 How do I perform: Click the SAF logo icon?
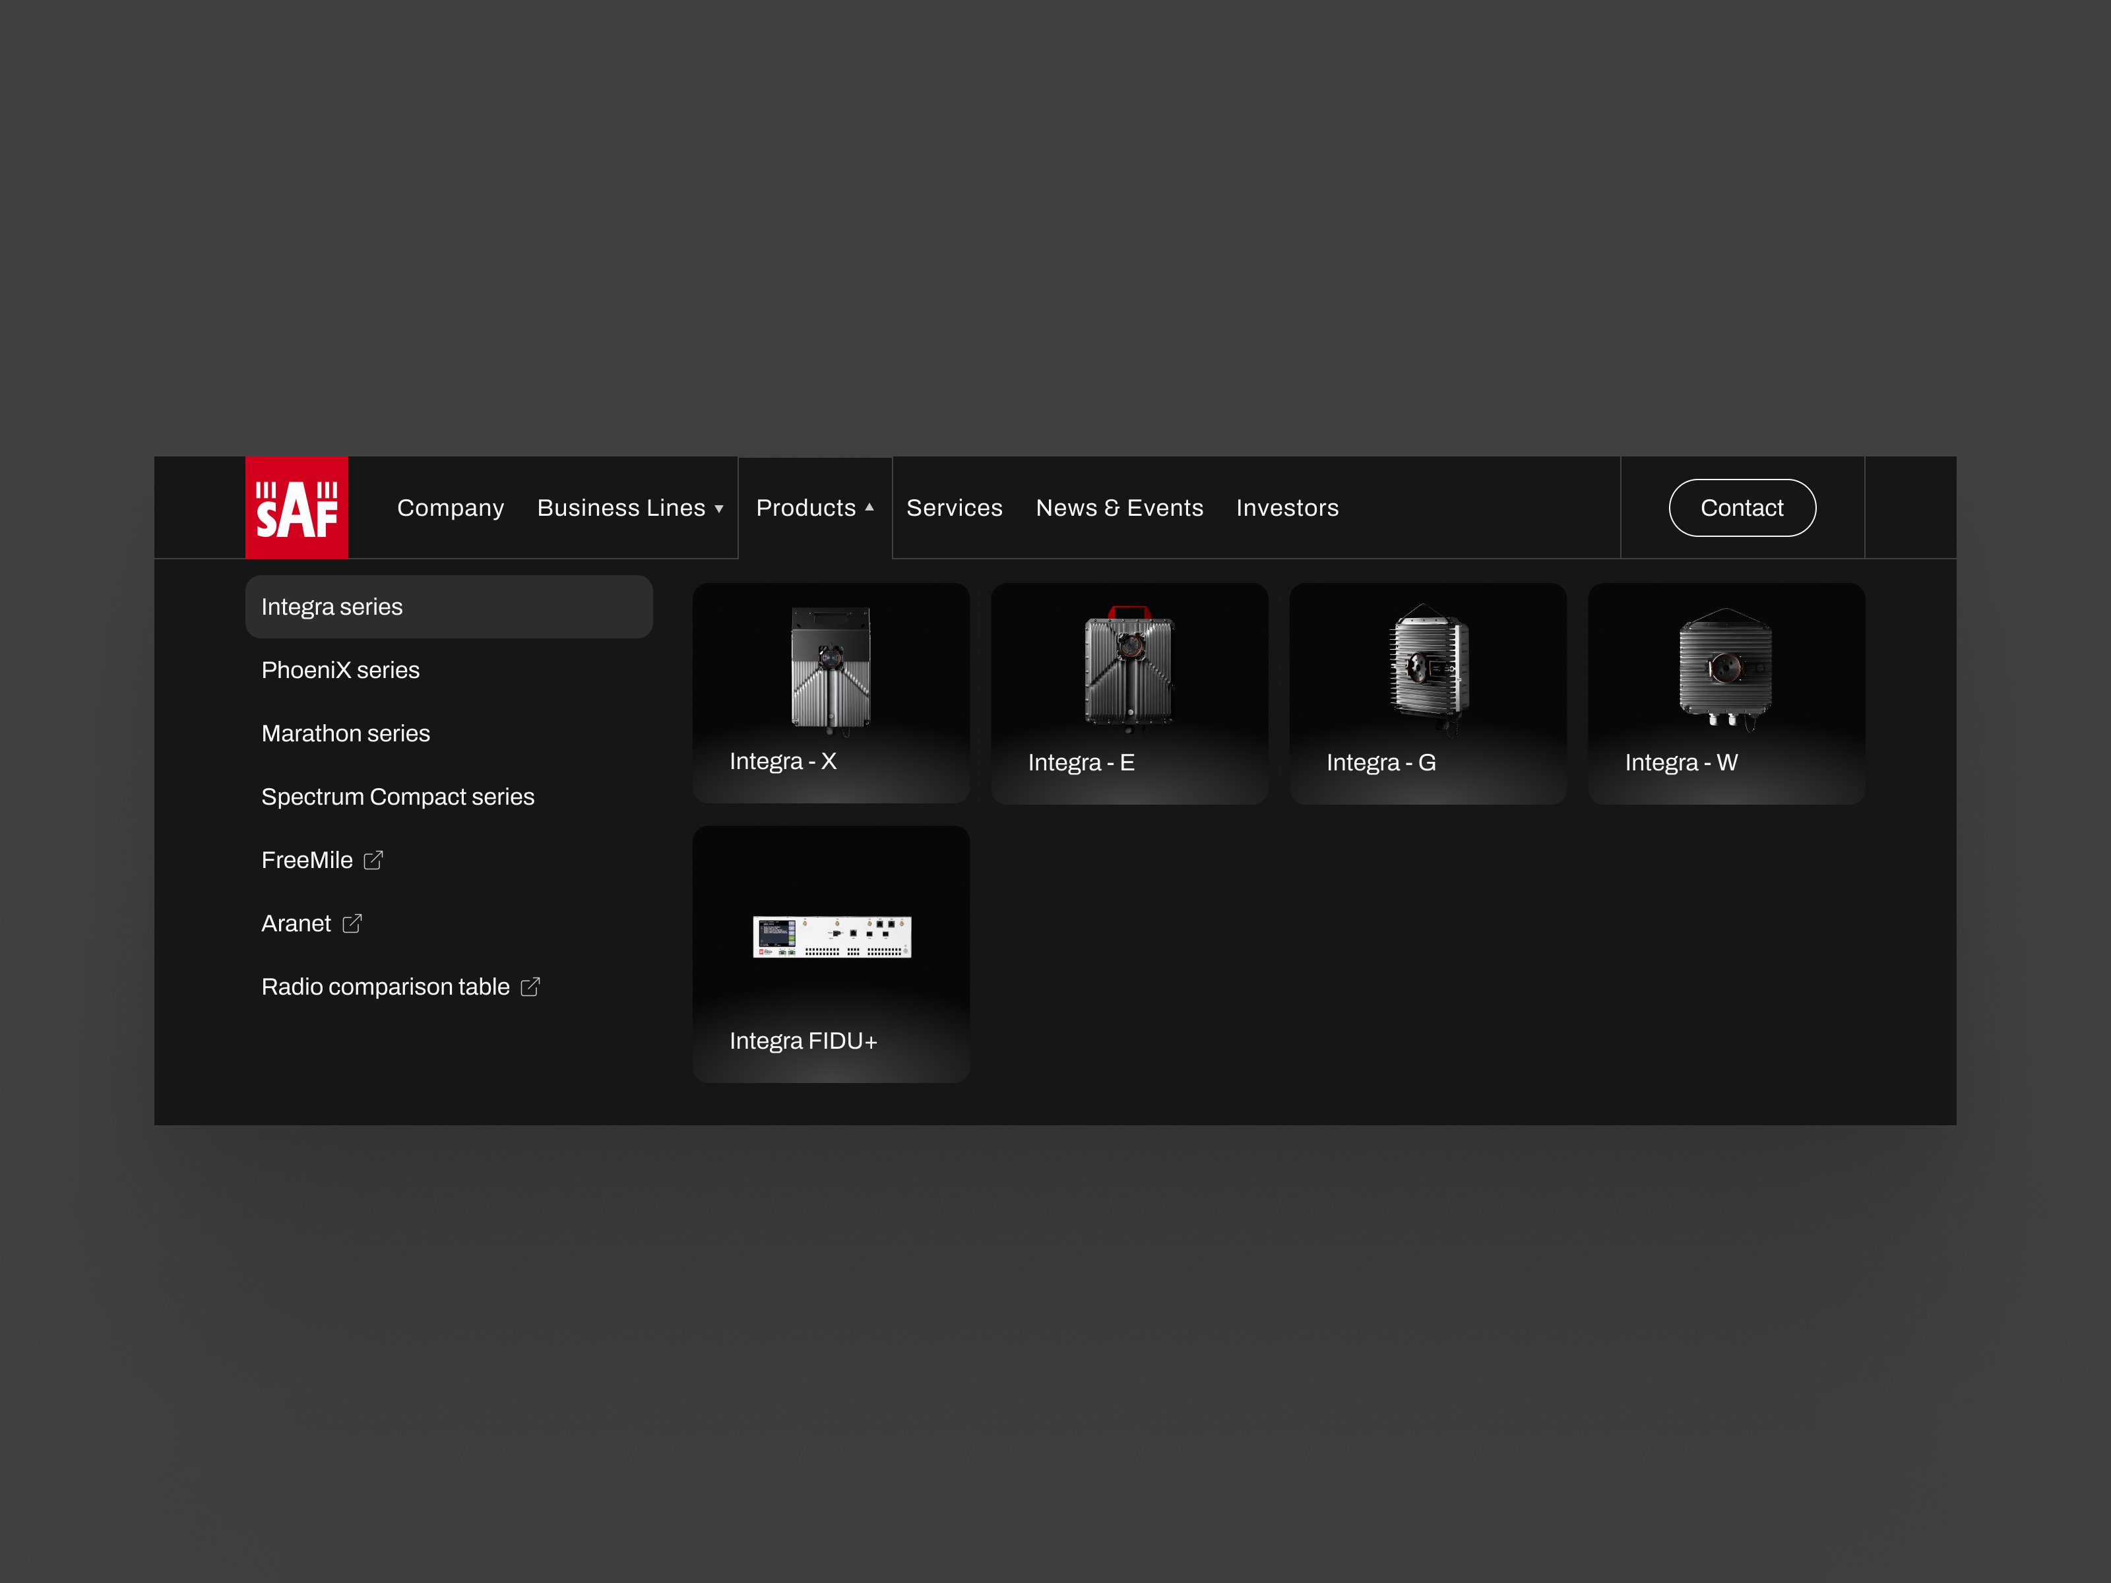click(x=296, y=508)
